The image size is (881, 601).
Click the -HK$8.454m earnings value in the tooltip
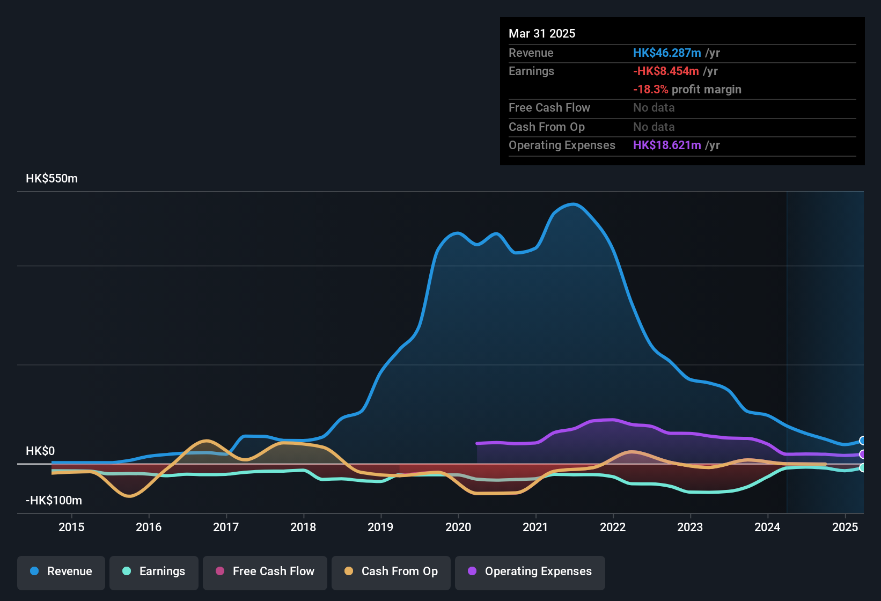pos(666,71)
